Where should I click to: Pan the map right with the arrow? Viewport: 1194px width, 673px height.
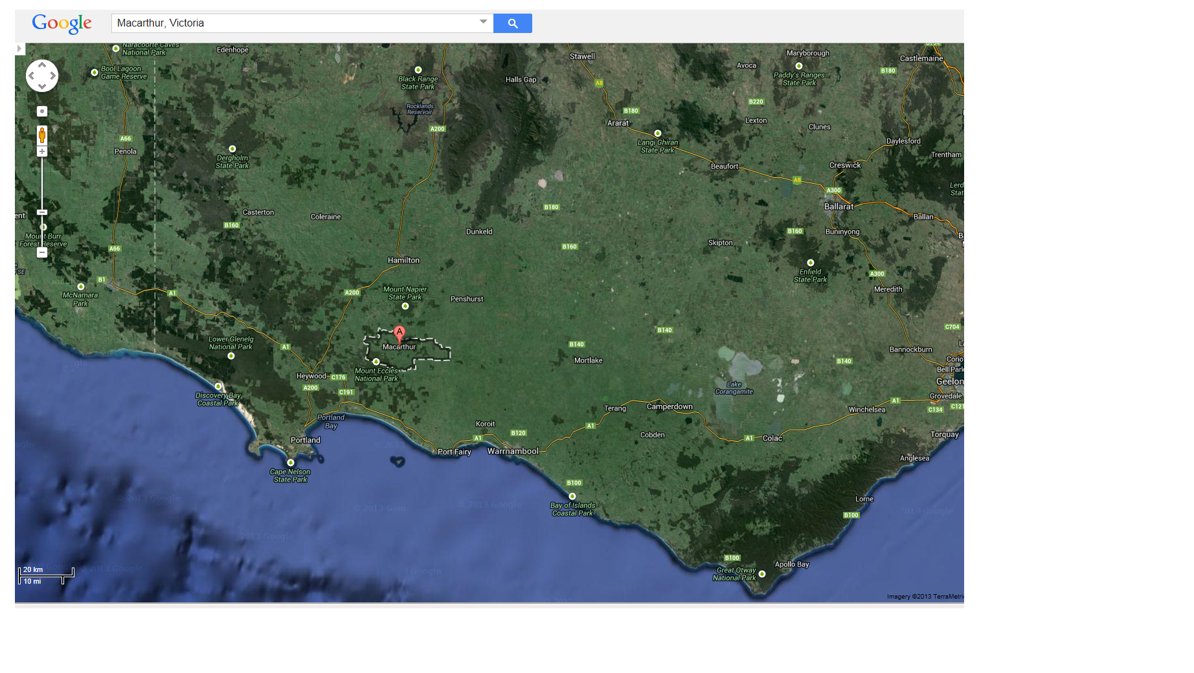click(x=53, y=76)
